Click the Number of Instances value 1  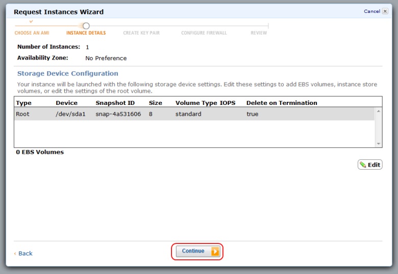[x=87, y=47]
